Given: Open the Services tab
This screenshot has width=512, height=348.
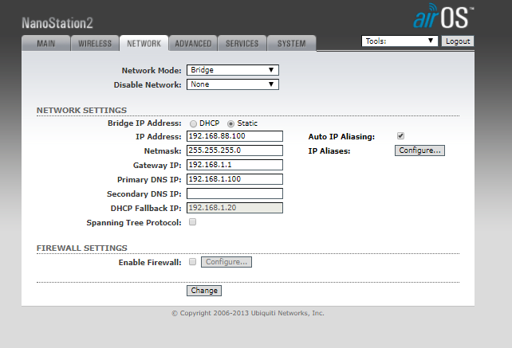Looking at the screenshot, I should 242,44.
